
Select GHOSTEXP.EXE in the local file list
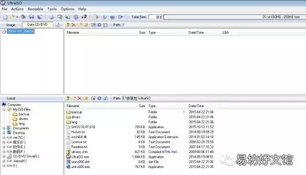(83, 127)
